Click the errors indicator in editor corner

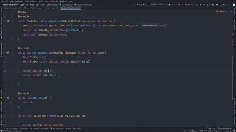point(218,11)
